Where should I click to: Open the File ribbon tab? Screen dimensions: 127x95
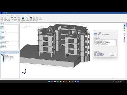[x=2, y=15]
